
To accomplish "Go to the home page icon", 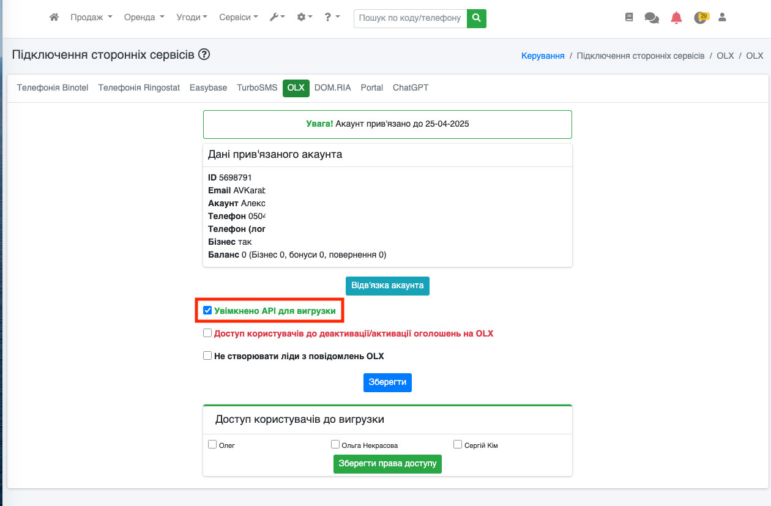I will click(54, 18).
